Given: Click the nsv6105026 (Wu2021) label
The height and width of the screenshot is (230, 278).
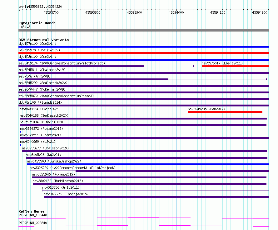Looking at the screenshot, I should (x=43, y=155).
